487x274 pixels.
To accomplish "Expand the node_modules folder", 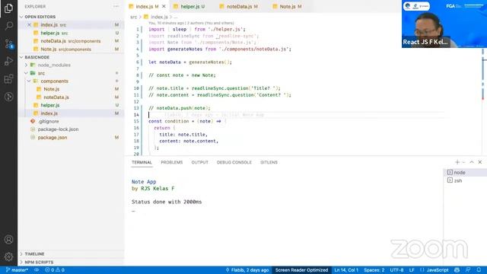I will [x=54, y=65].
